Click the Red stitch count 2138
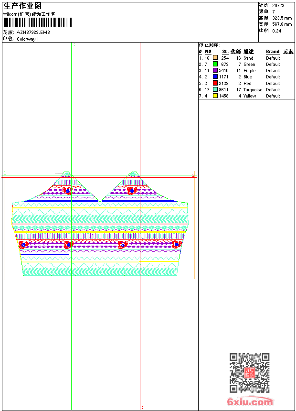 pyautogui.click(x=224, y=83)
